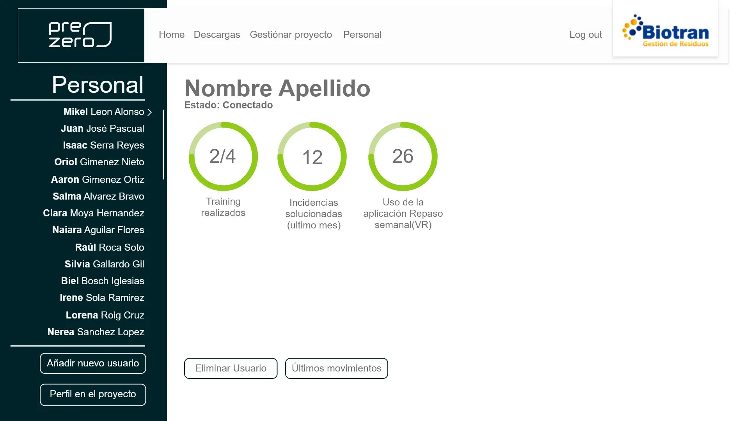Image resolution: width=749 pixels, height=421 pixels.
Task: Open Últimos movimientos
Action: coord(336,368)
